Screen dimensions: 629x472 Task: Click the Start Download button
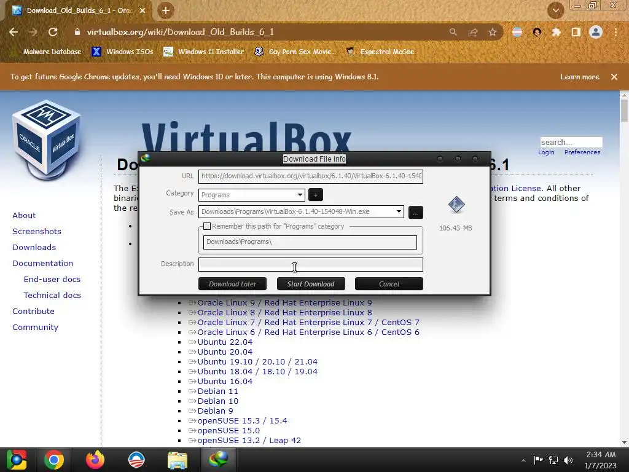click(x=311, y=284)
